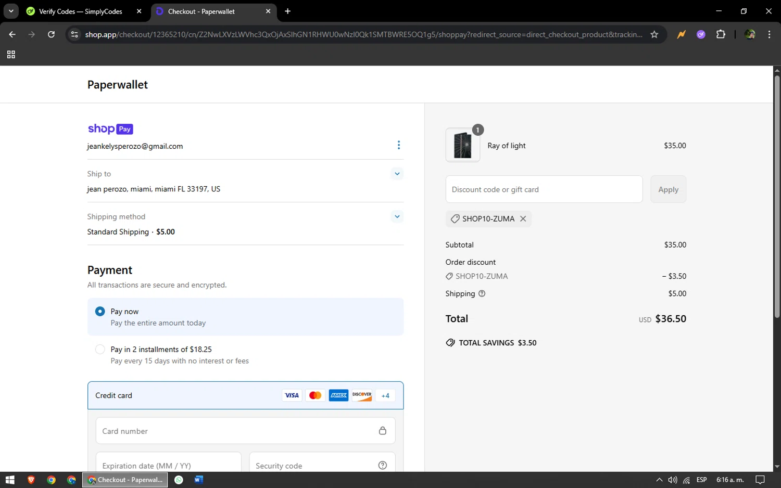Focus the Card number field

coord(245,431)
